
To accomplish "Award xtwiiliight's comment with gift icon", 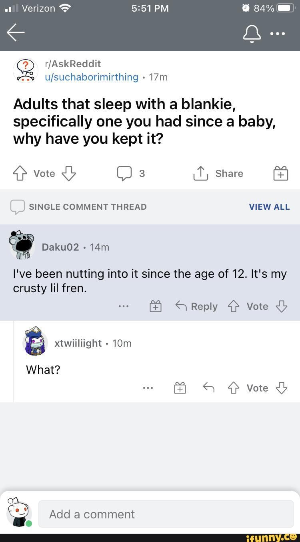I will [180, 388].
